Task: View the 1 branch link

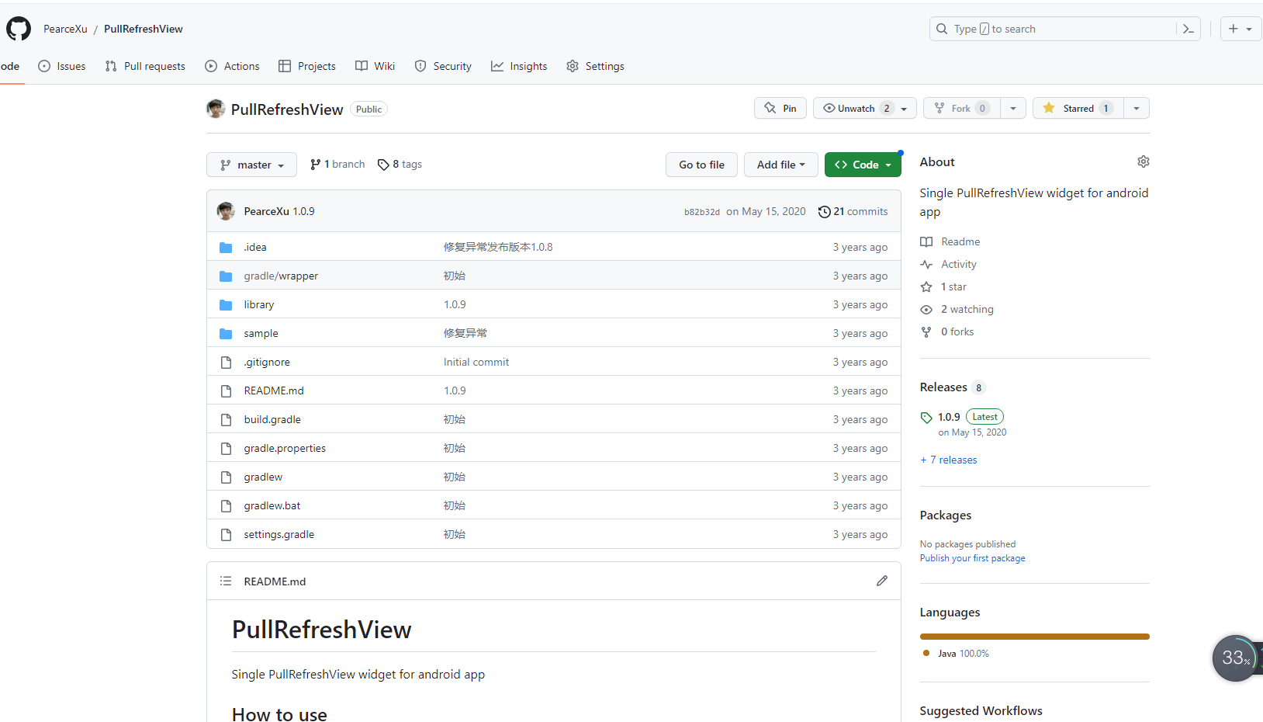Action: pos(337,164)
